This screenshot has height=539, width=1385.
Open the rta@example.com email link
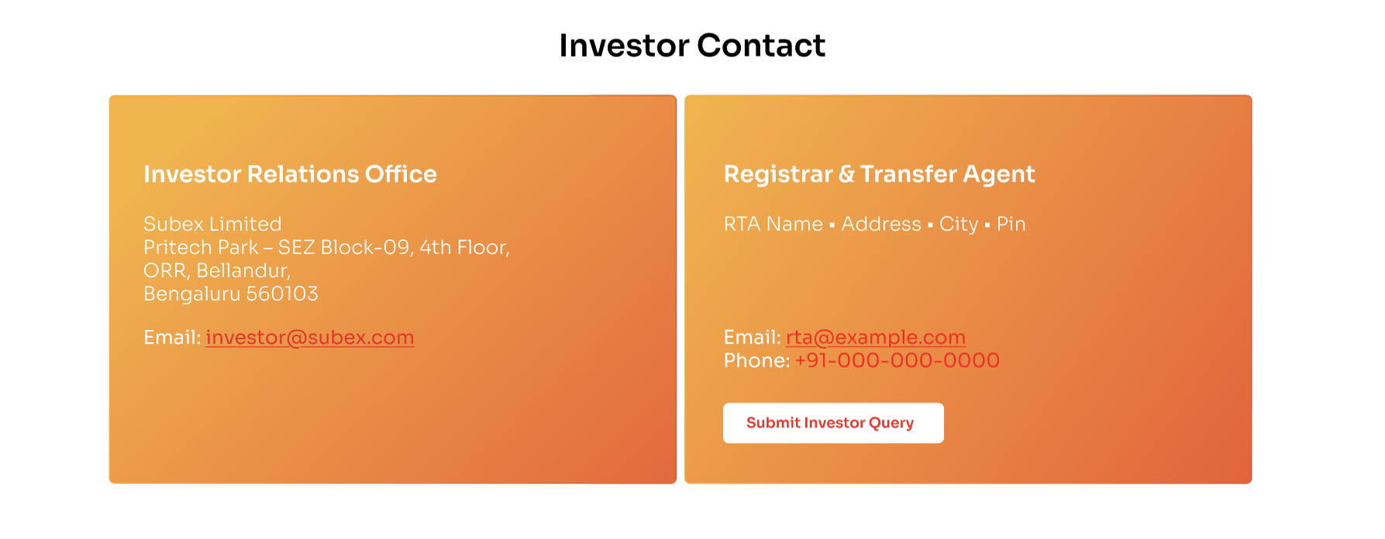[875, 338]
